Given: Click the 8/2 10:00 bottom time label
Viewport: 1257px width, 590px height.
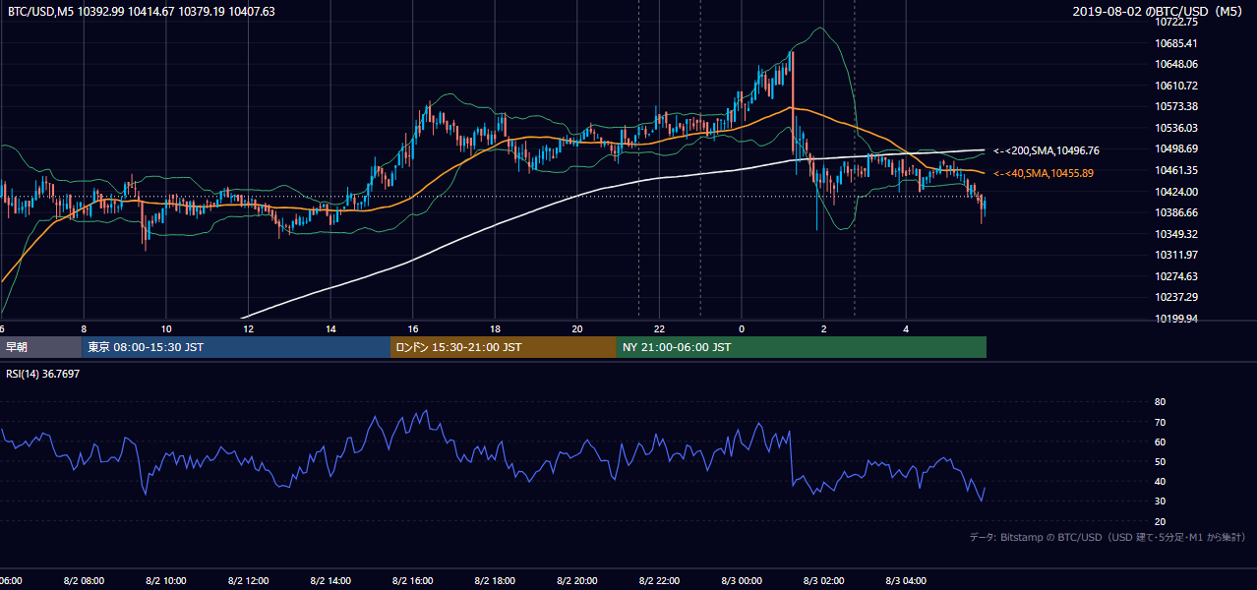Looking at the screenshot, I should tap(166, 581).
